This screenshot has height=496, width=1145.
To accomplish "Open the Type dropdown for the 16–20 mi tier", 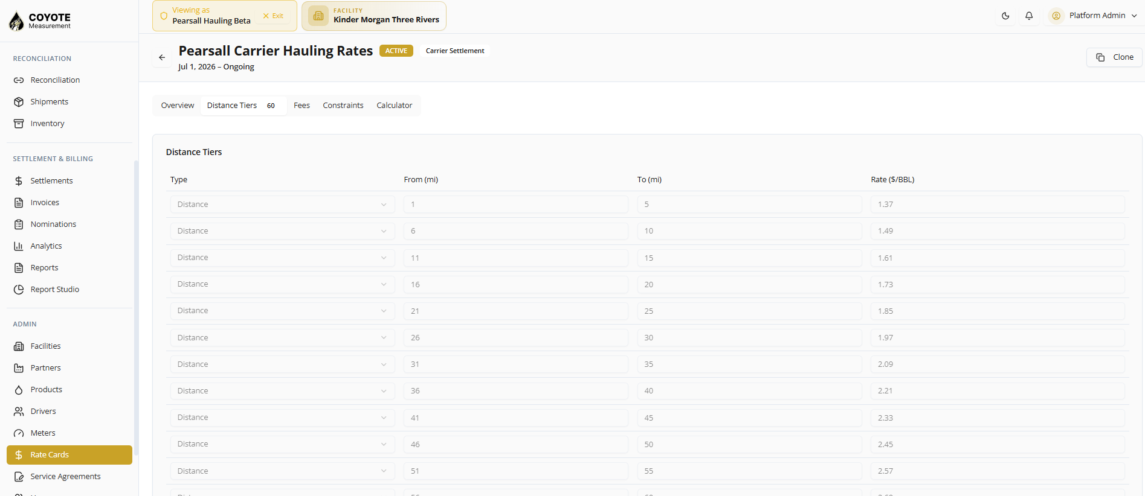I will pos(282,284).
